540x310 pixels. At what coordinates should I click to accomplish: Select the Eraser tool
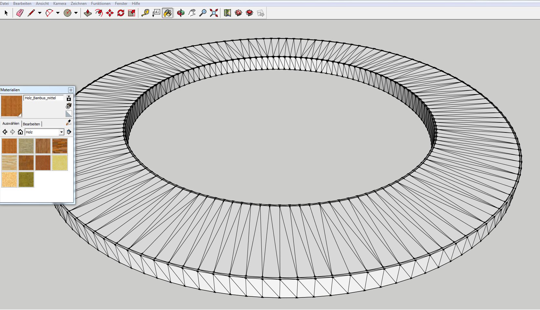[20, 13]
